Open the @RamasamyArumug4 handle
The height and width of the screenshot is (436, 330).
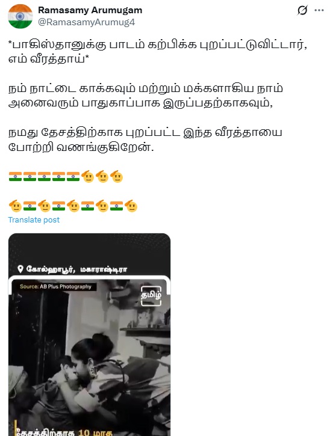click(x=86, y=22)
